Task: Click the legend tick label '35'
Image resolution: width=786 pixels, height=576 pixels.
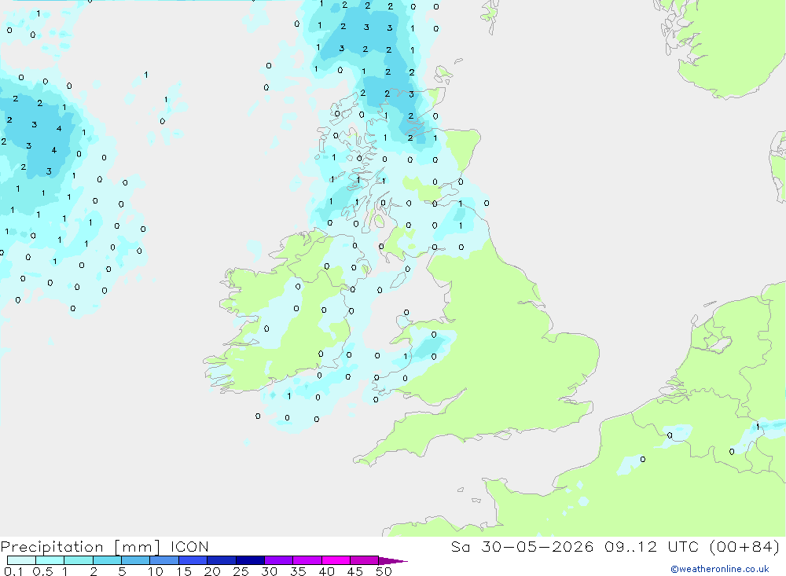Action: pyautogui.click(x=298, y=571)
